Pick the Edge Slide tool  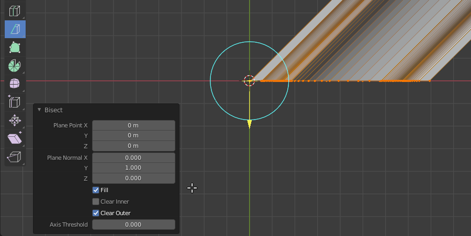(x=15, y=102)
